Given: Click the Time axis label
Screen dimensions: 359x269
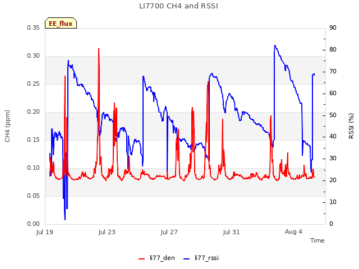Looking at the screenshot, I should (x=317, y=240).
